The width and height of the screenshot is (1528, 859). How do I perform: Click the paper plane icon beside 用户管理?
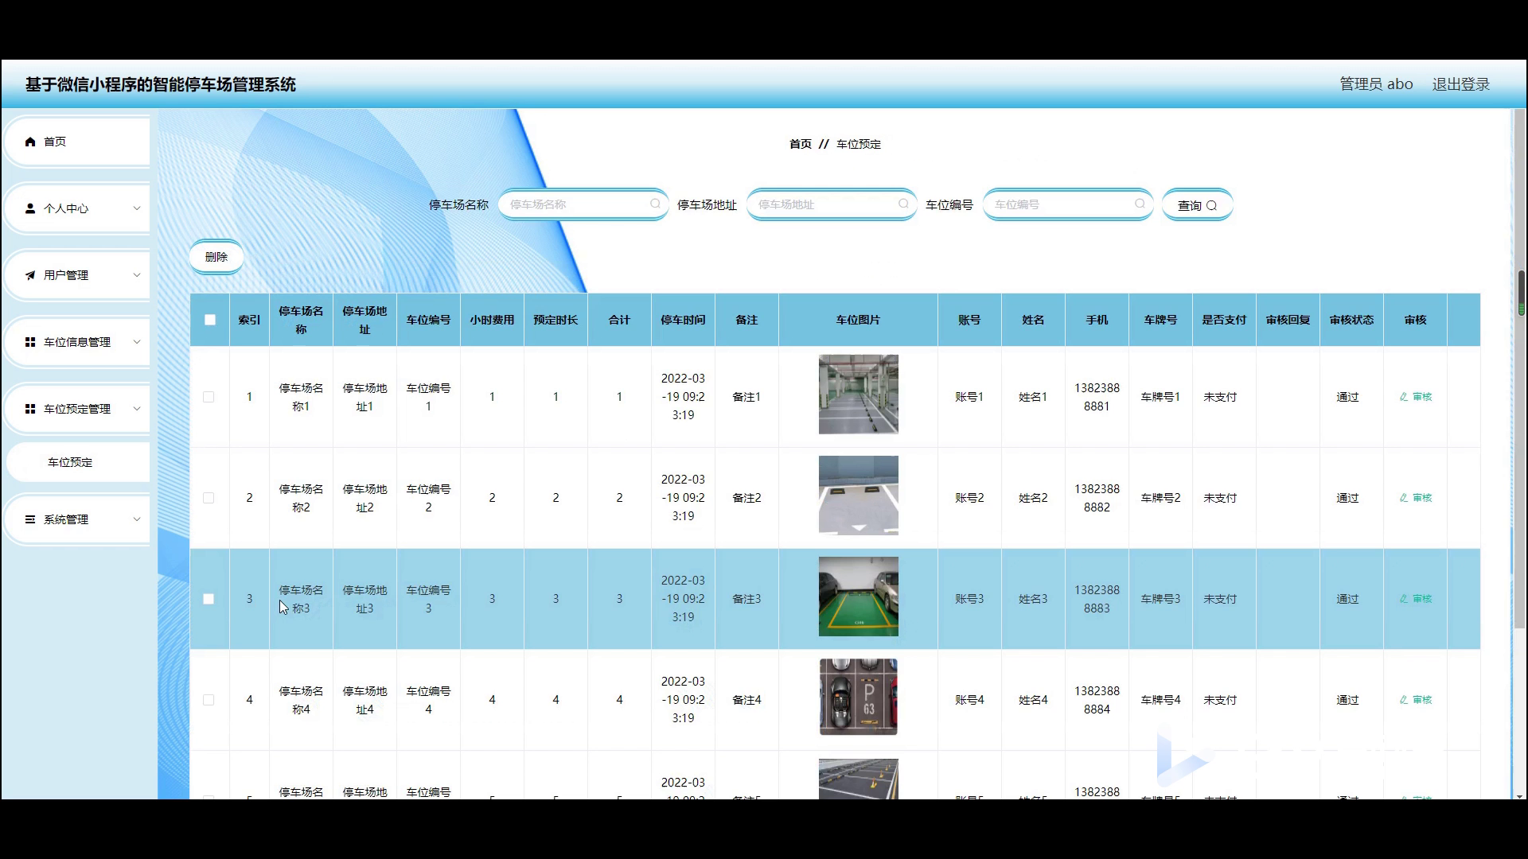coord(30,275)
